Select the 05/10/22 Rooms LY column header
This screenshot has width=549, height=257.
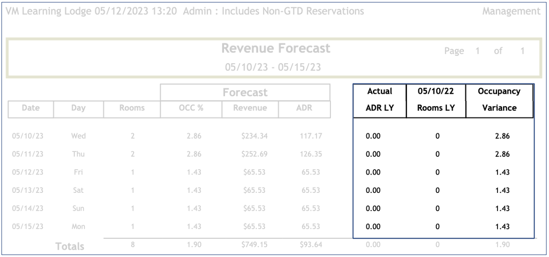(436, 100)
